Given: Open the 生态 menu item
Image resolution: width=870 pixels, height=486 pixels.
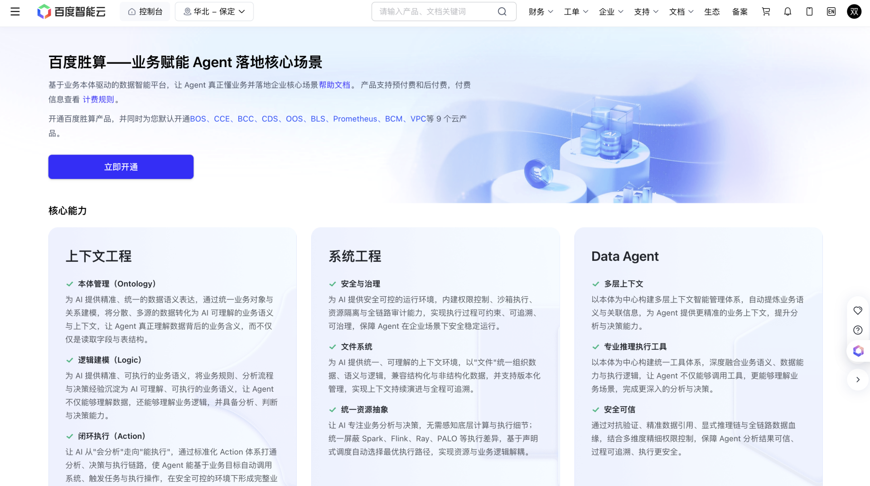Looking at the screenshot, I should click(x=712, y=12).
